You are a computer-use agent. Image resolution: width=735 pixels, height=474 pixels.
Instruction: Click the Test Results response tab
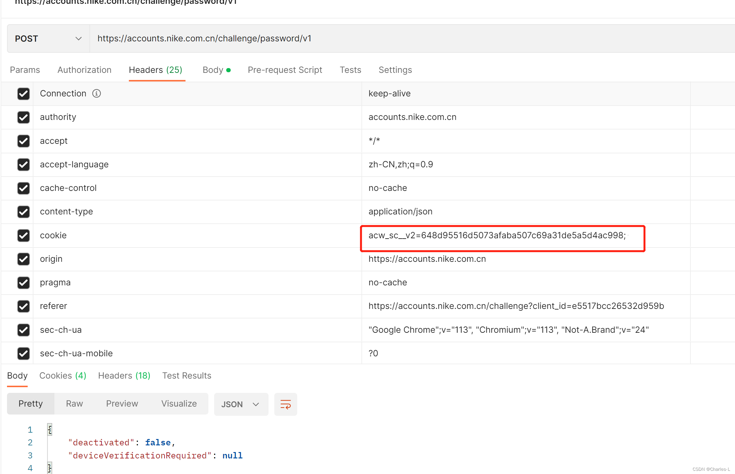pos(187,375)
